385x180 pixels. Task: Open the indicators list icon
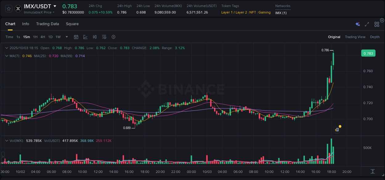104,37
